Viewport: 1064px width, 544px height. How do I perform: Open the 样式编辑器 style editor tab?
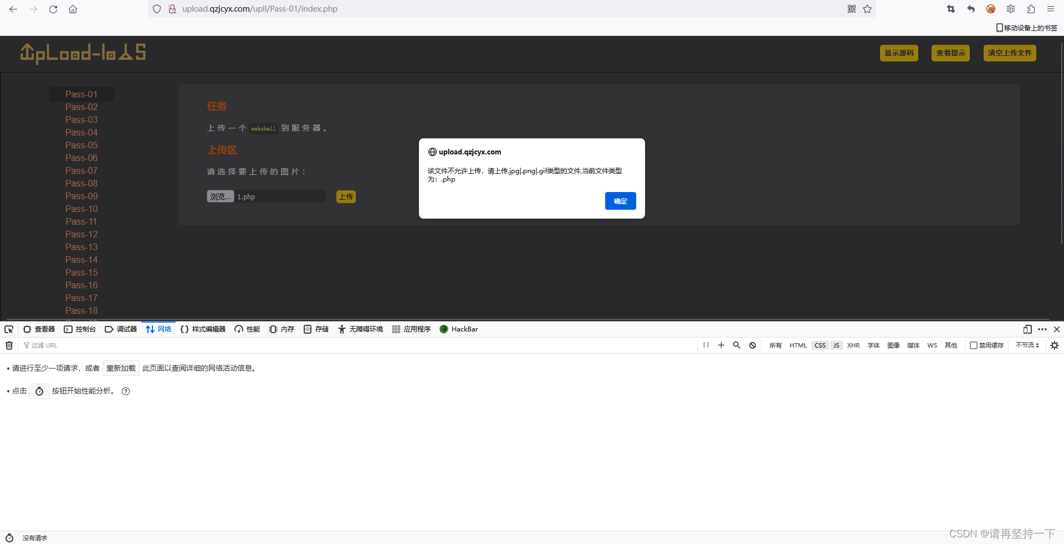tap(203, 329)
